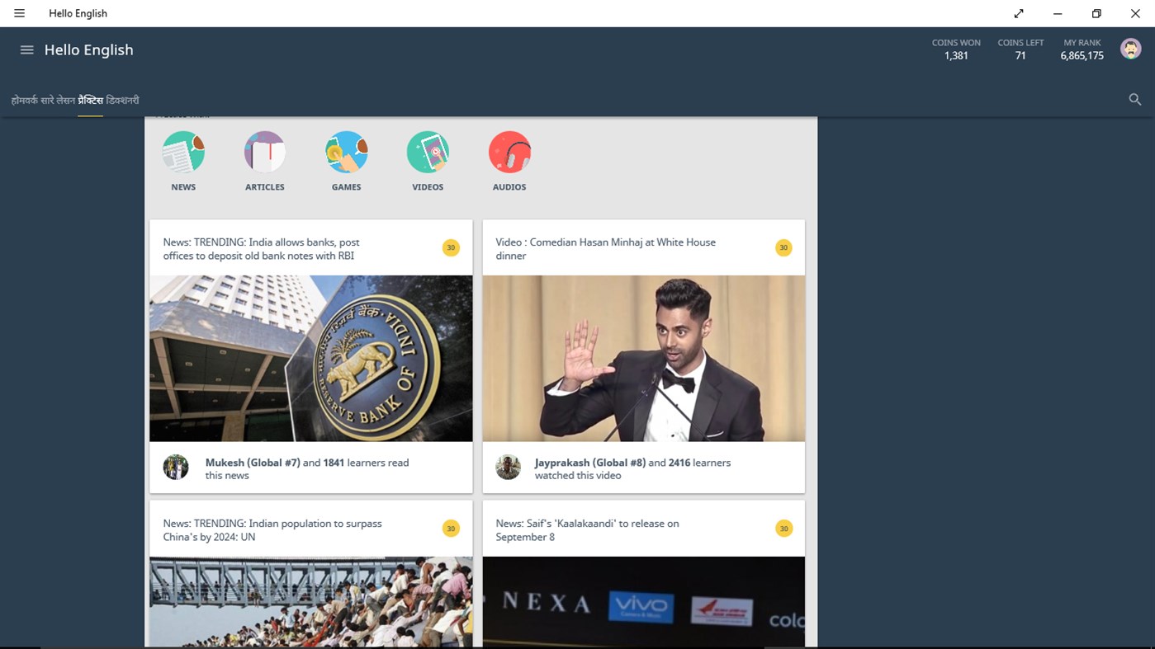Click the Hello English app header title
1155x649 pixels.
click(x=88, y=49)
